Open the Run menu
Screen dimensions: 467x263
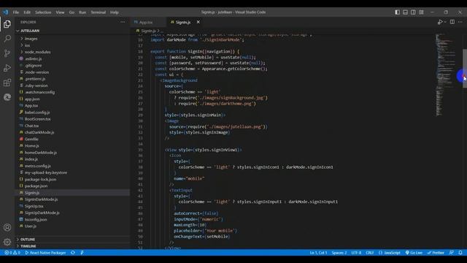(x=82, y=12)
